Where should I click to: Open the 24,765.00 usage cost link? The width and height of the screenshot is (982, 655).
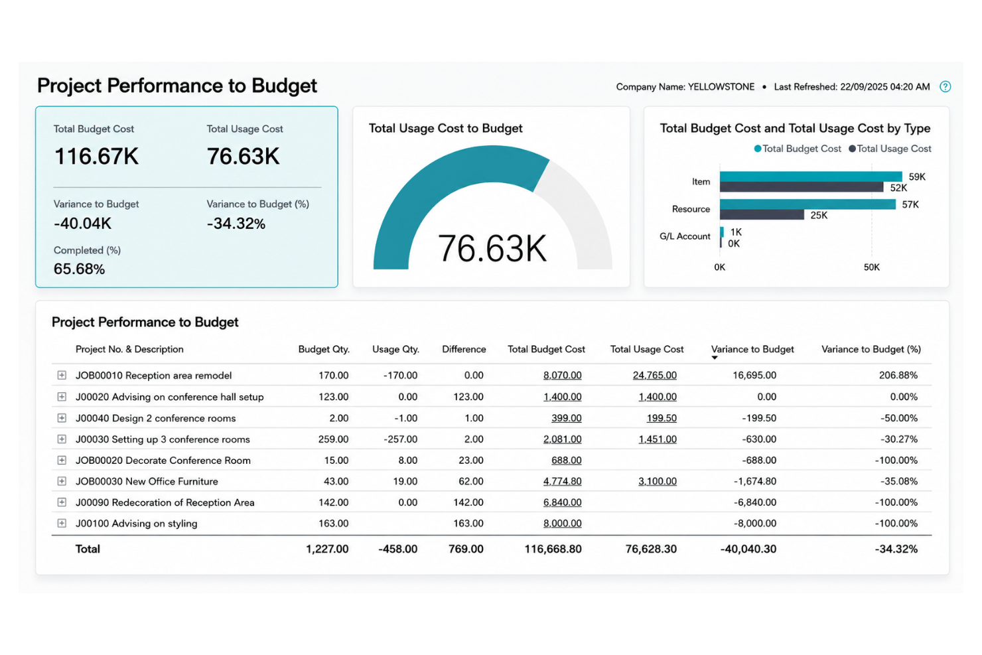[655, 376]
